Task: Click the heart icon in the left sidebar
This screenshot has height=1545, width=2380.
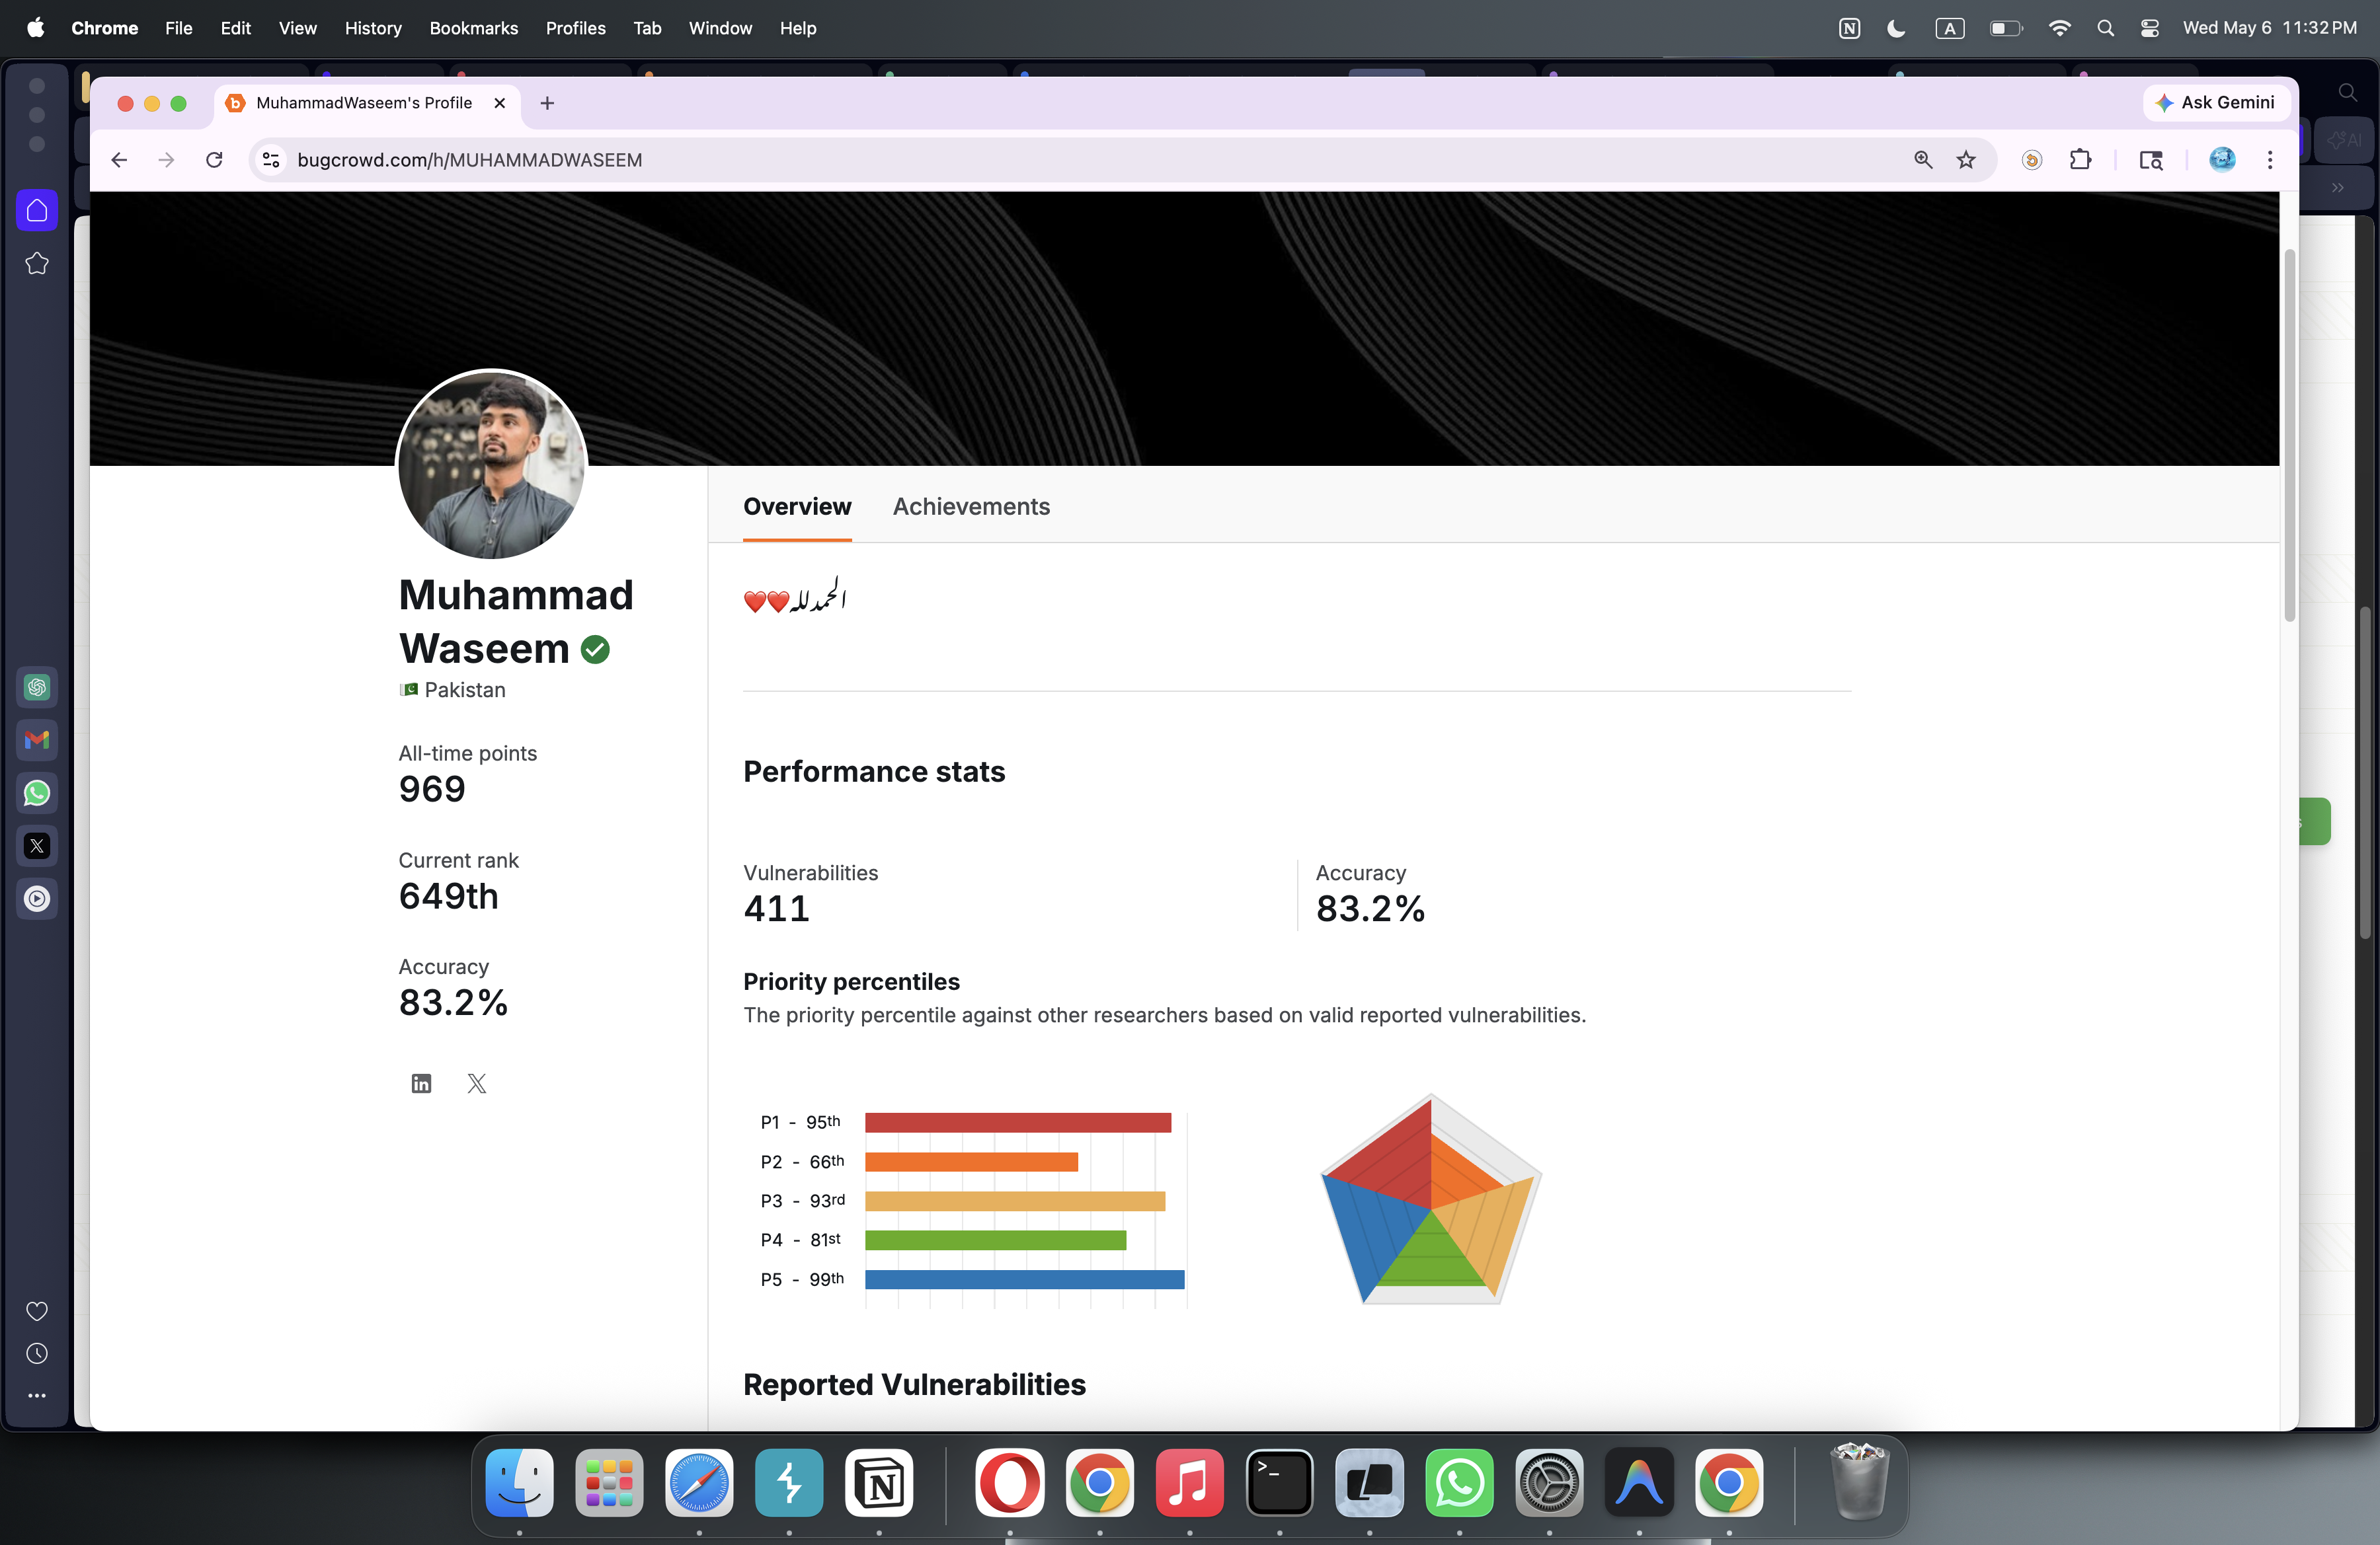Action: [x=37, y=1311]
